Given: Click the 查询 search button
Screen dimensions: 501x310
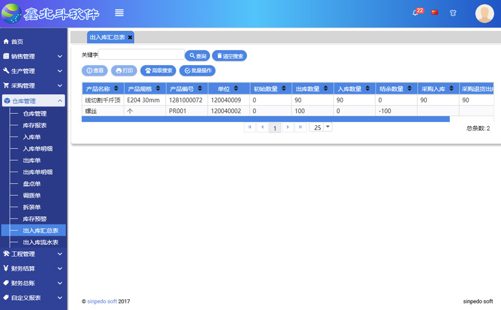Looking at the screenshot, I should (197, 56).
